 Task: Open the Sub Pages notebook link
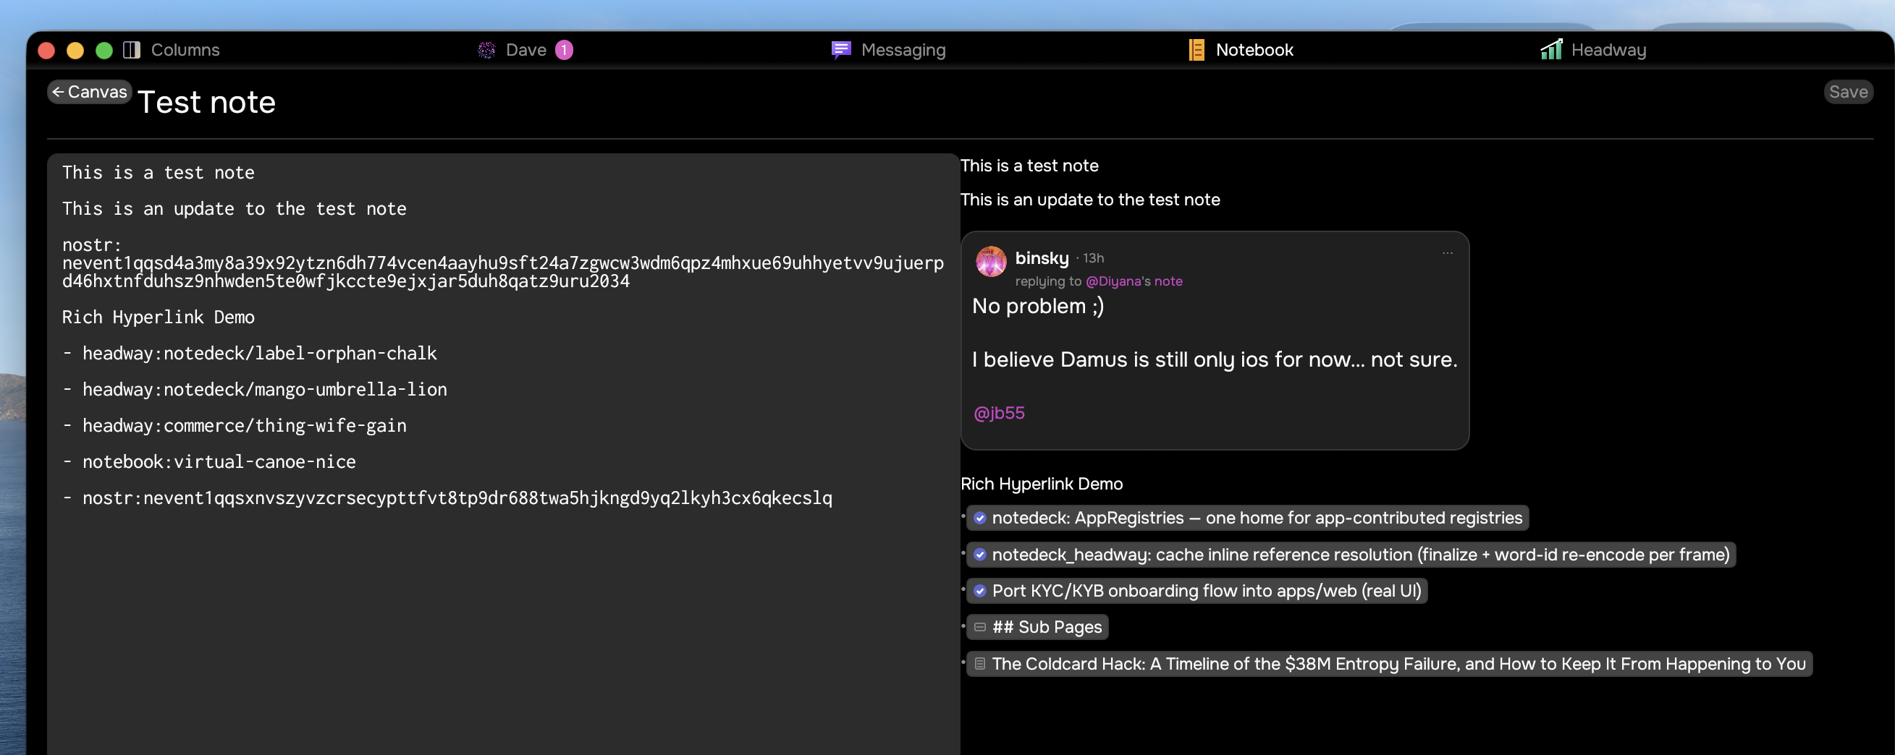[x=1037, y=627]
